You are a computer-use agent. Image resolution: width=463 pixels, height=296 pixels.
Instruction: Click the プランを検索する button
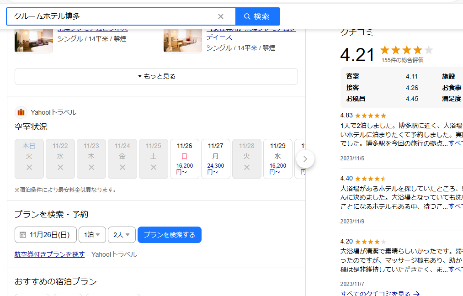(x=169, y=234)
